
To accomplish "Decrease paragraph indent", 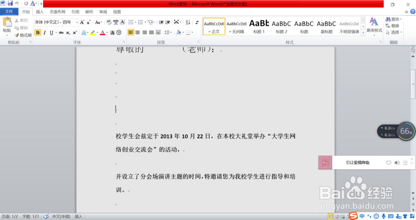I will point(161,22).
